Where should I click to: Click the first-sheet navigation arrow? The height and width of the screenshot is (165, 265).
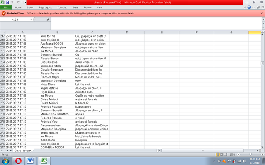coord(2,151)
